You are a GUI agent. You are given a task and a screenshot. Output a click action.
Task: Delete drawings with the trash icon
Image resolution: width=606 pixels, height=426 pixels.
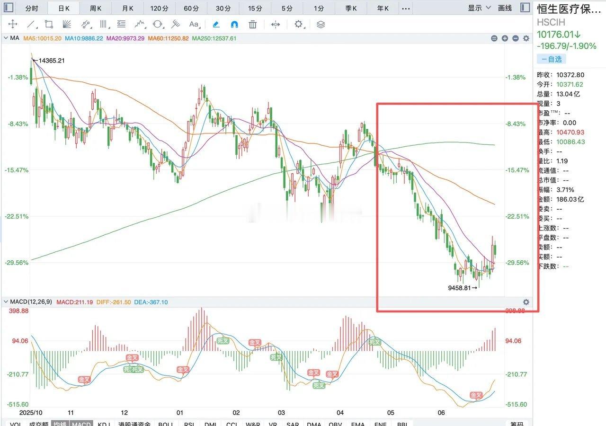[253, 24]
